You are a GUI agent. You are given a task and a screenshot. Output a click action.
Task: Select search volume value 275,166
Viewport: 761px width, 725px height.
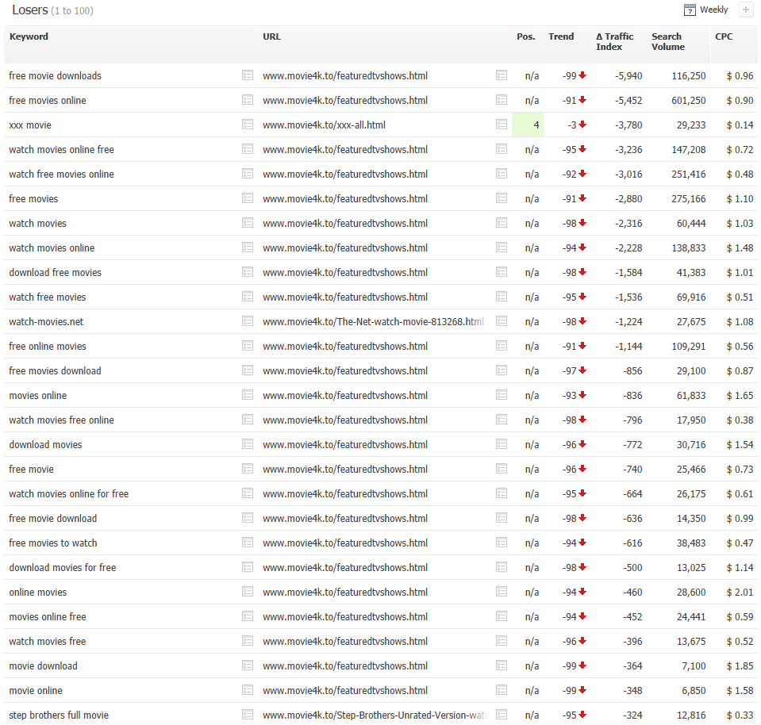(x=688, y=198)
